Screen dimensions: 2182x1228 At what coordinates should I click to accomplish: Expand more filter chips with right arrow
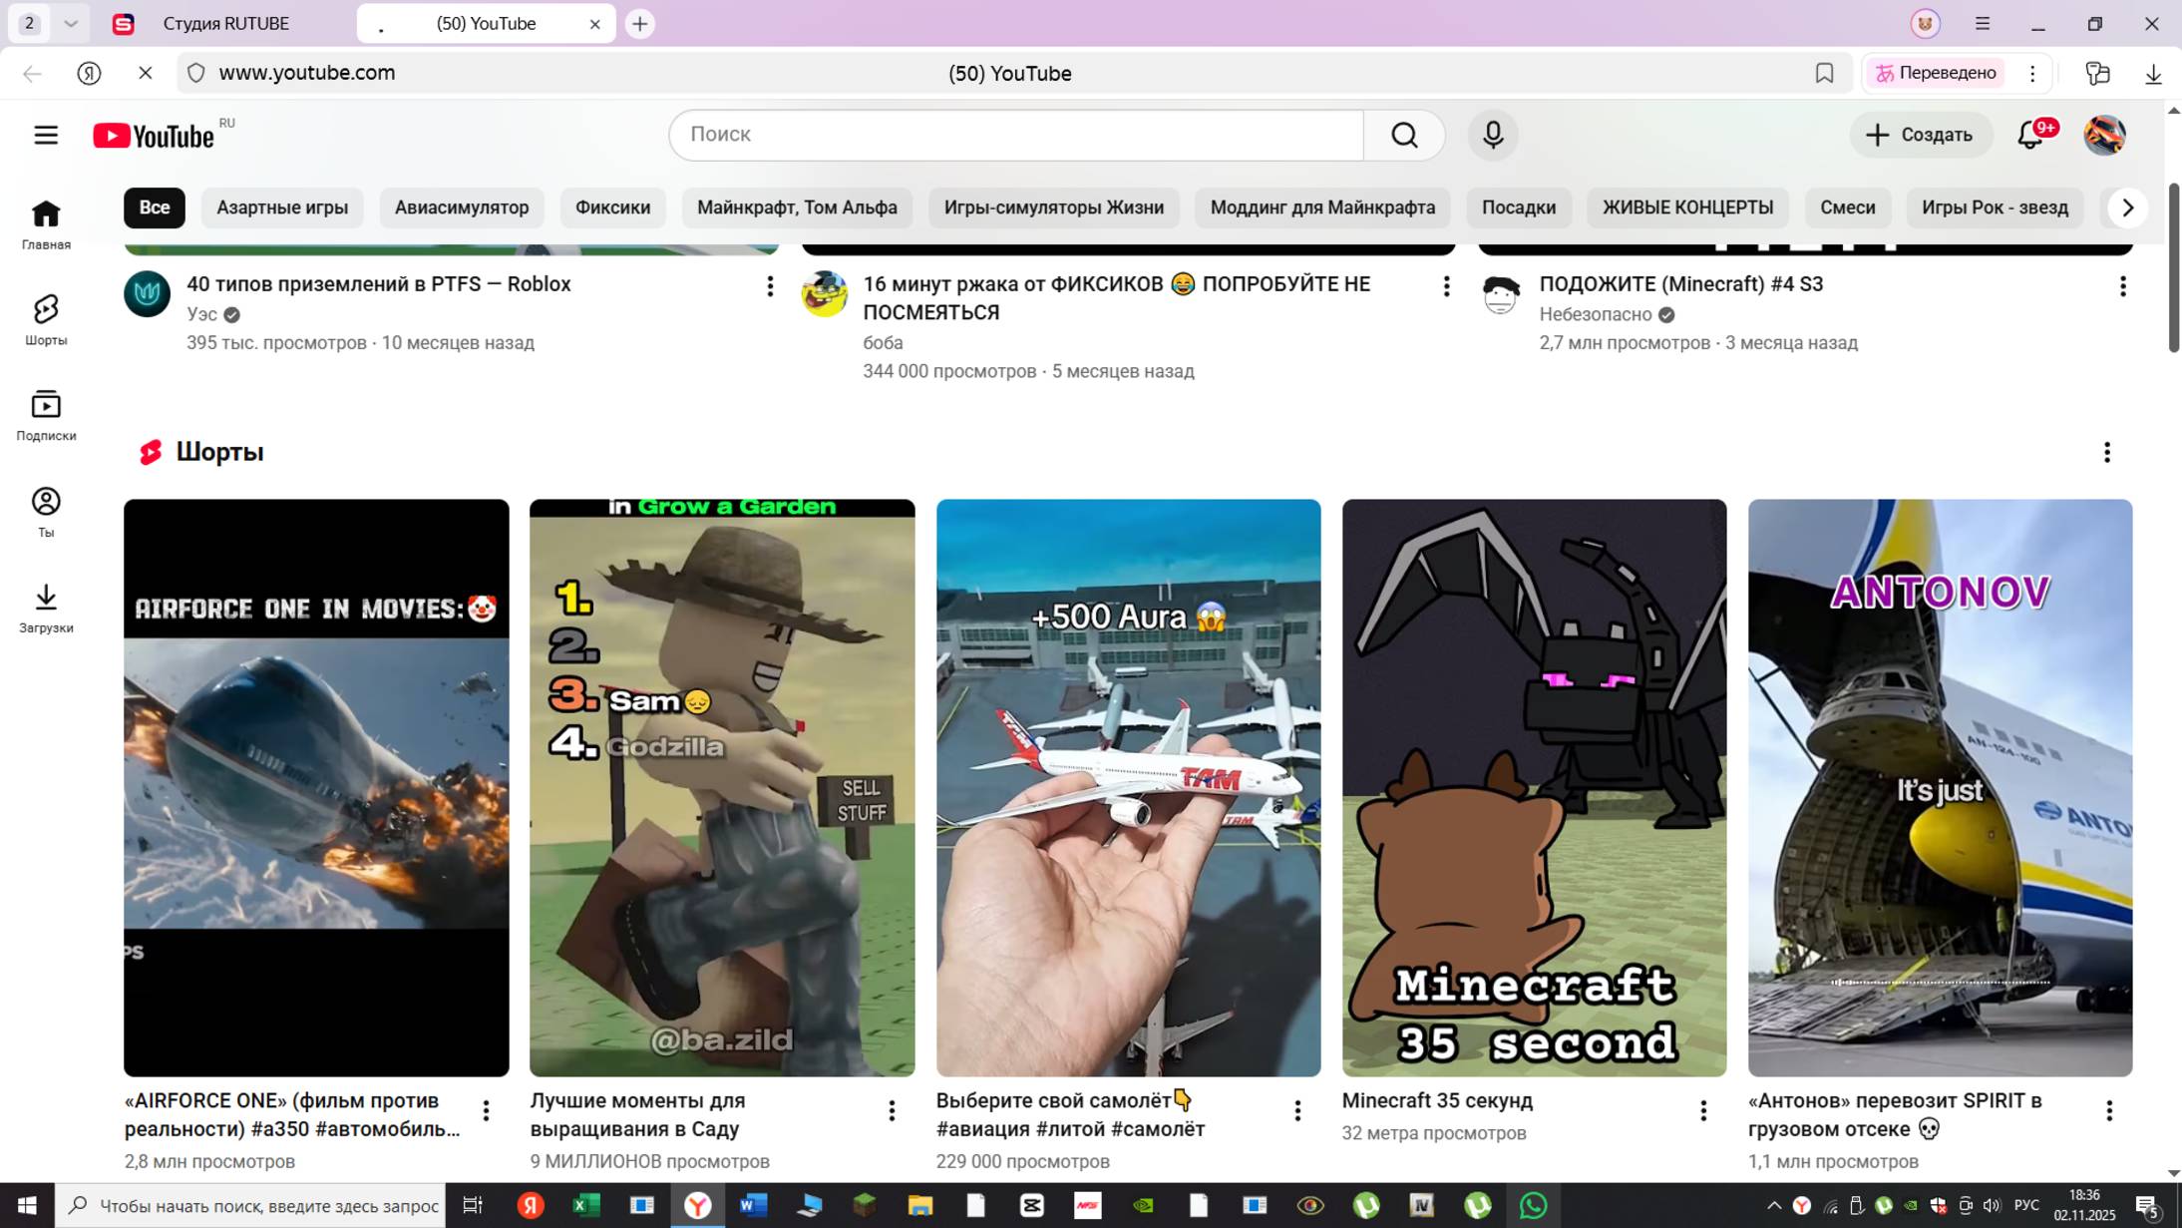[x=2127, y=207]
